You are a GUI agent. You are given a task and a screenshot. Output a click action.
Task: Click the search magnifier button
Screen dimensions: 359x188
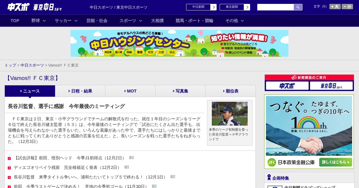click(298, 7)
